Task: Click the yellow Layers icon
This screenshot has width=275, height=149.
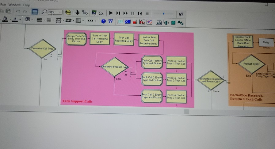Action: coord(68,12)
